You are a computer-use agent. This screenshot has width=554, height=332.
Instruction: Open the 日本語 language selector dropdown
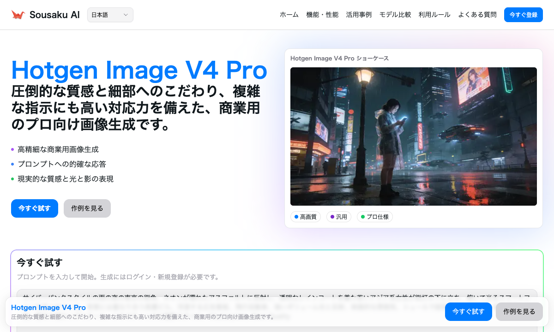[110, 15]
